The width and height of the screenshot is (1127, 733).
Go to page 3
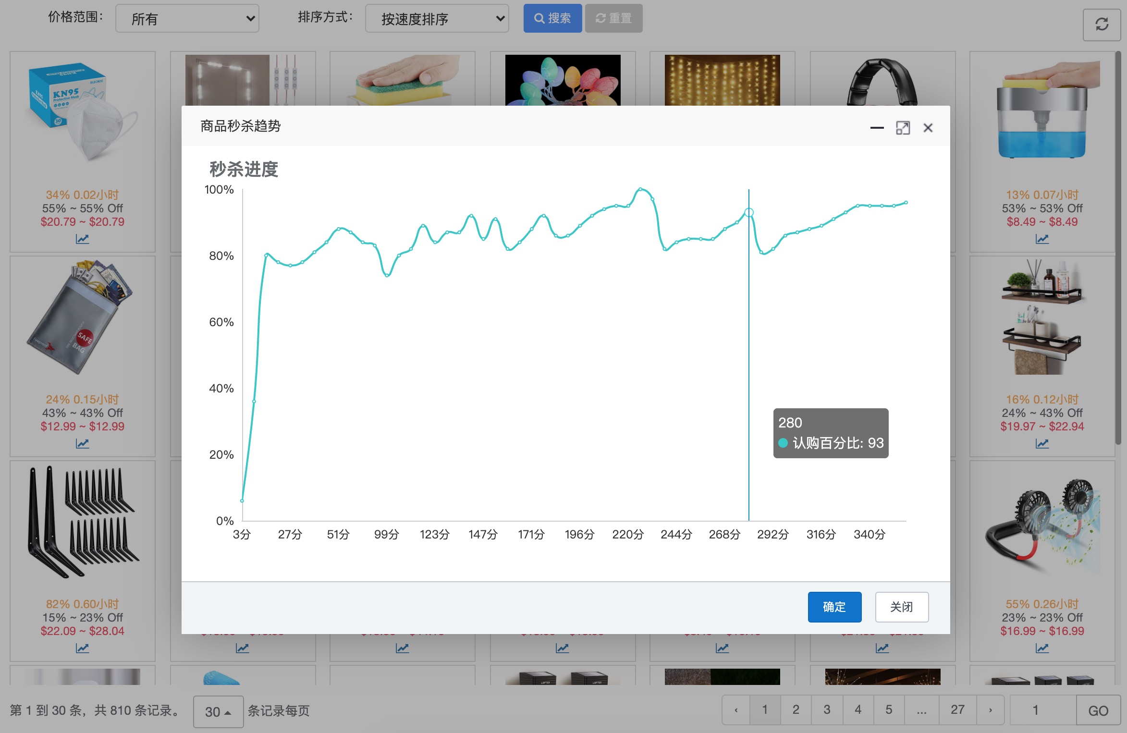827,709
